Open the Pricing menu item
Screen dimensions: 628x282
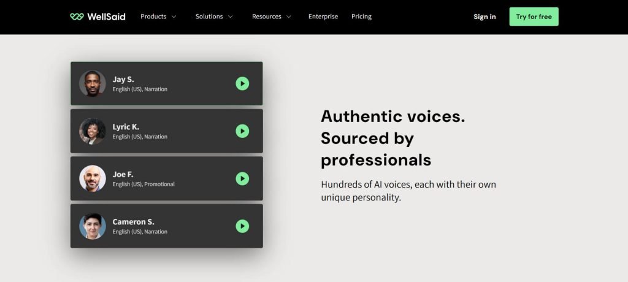pos(361,17)
